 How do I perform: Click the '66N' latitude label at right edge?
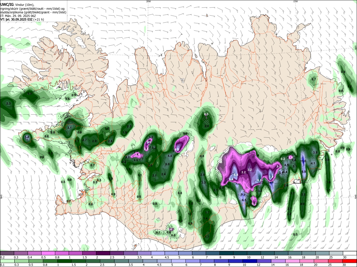click(356, 48)
